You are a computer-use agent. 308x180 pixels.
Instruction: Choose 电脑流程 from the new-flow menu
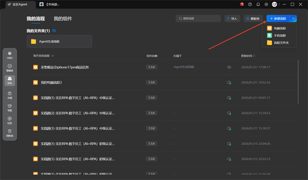279,28
